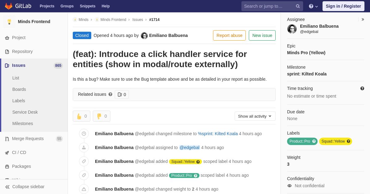Open the Snippets page
Screen dimensions: 370x194
point(88,6)
